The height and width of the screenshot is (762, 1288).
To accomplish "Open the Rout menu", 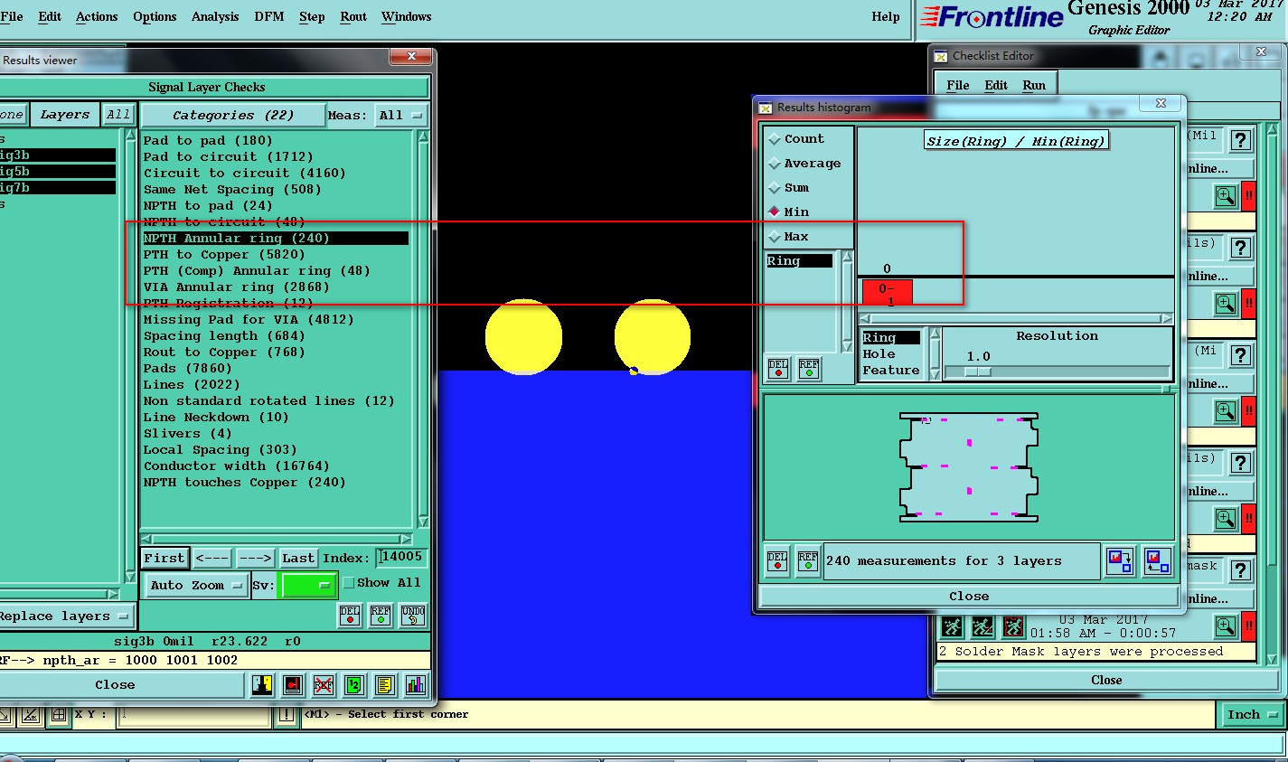I will (353, 16).
